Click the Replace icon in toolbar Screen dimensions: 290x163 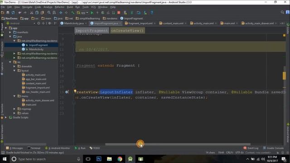click(54, 13)
